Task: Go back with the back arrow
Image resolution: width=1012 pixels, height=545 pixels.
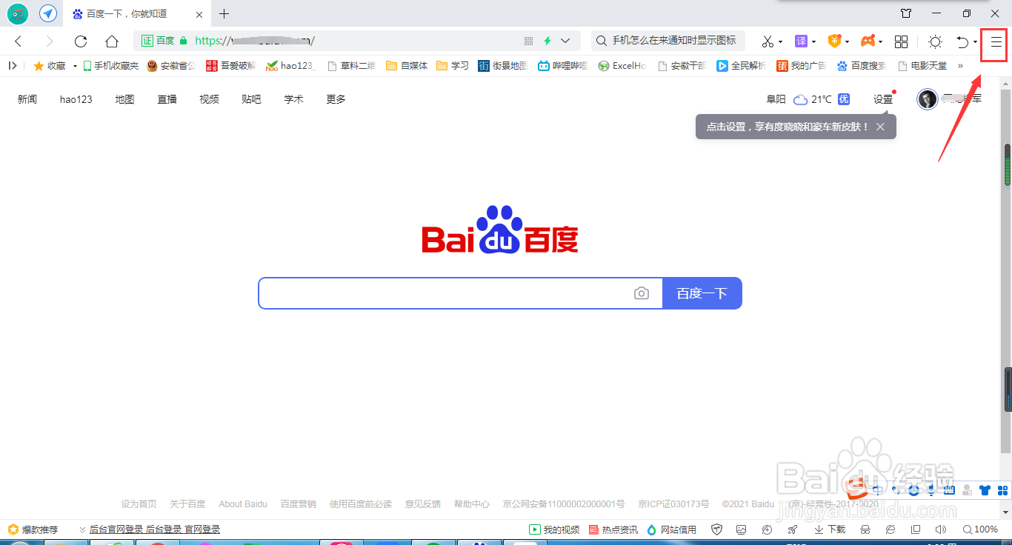Action: point(19,41)
